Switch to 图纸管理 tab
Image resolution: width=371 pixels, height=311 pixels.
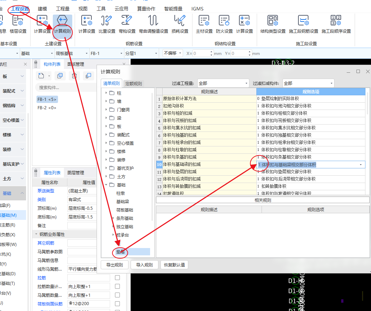point(76,64)
